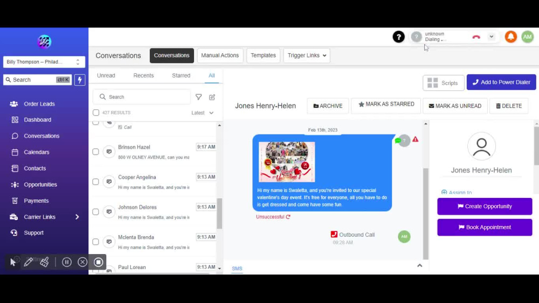Switch the Billy Thompson account selector
539x303 pixels.
point(44,62)
